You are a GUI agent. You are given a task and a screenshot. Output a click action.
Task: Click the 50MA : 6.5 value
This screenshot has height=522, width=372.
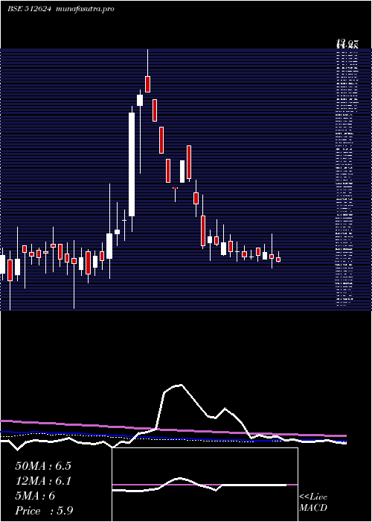pyautogui.click(x=43, y=466)
